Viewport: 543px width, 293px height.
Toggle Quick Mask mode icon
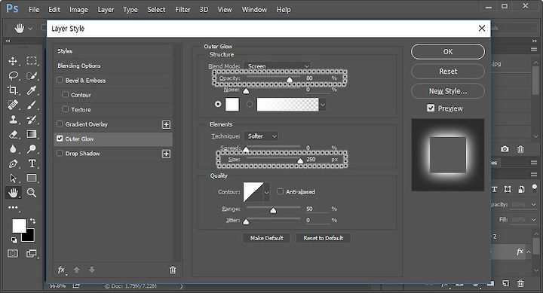[13, 254]
